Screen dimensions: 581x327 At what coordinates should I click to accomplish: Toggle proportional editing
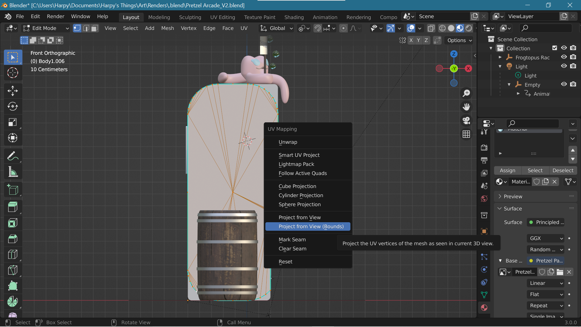pyautogui.click(x=343, y=28)
